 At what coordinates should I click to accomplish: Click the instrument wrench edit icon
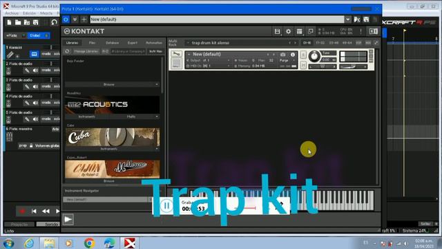[177, 54]
